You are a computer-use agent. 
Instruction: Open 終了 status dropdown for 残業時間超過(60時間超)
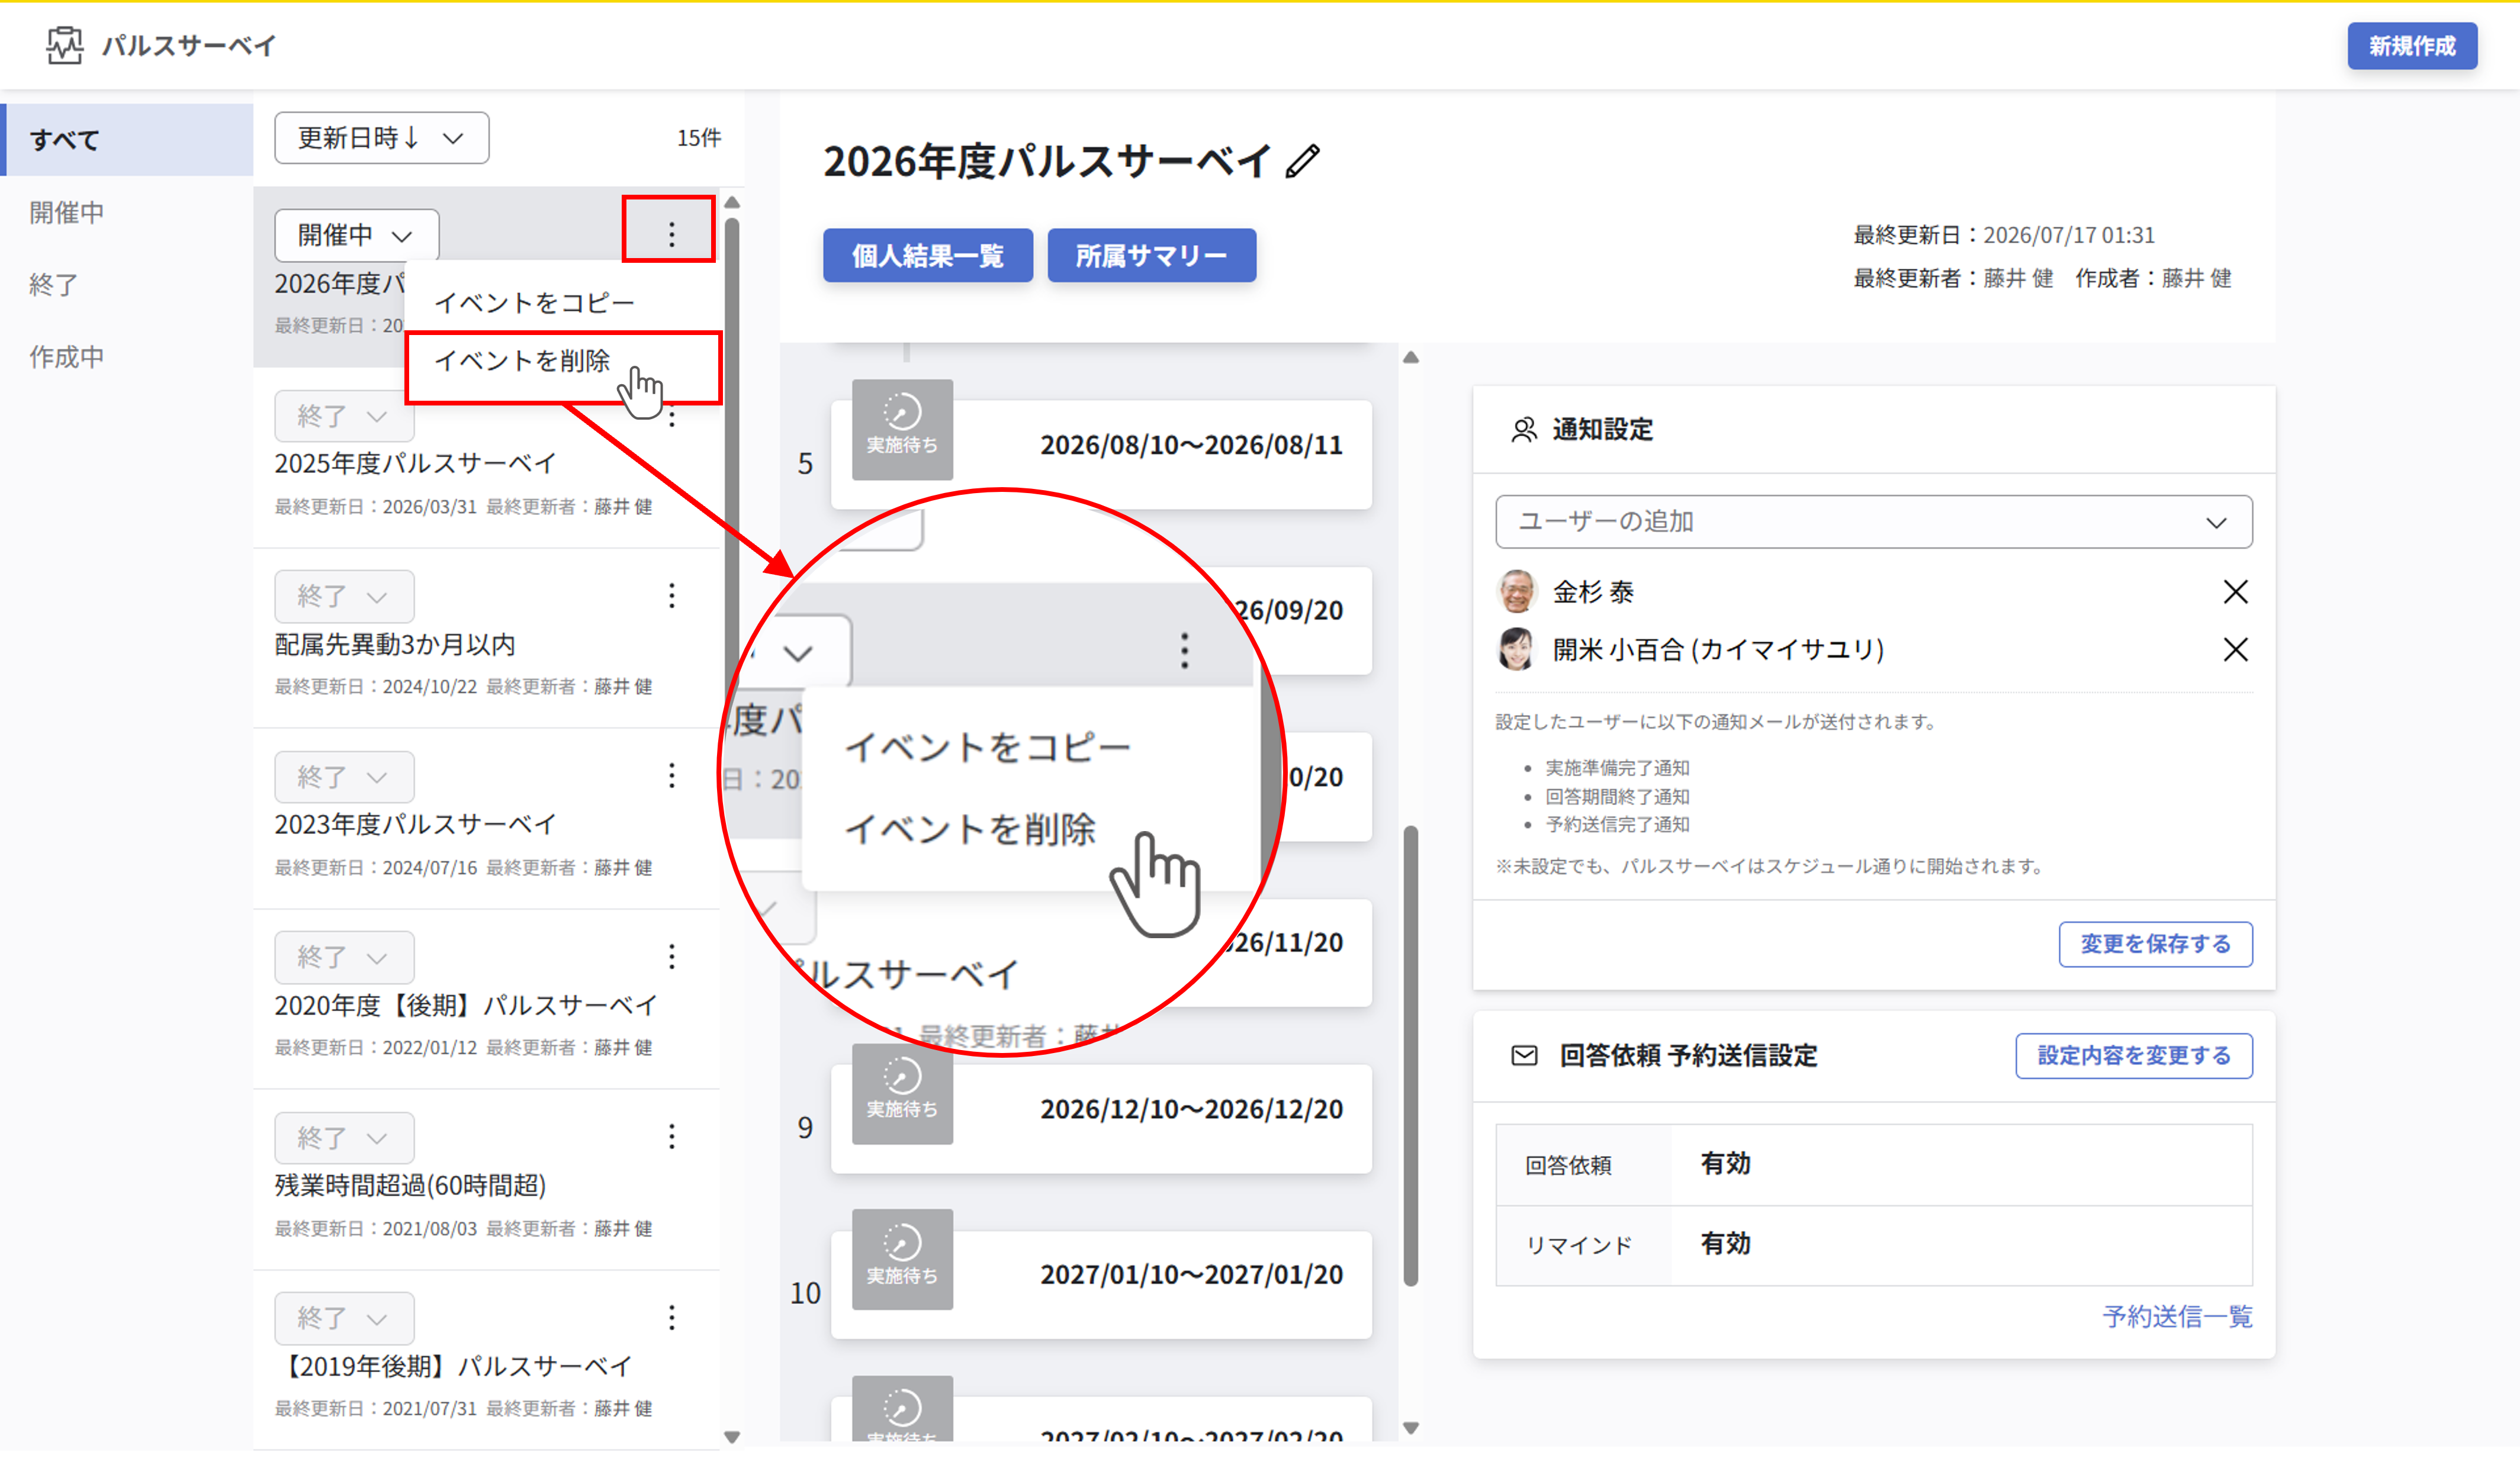point(344,1138)
